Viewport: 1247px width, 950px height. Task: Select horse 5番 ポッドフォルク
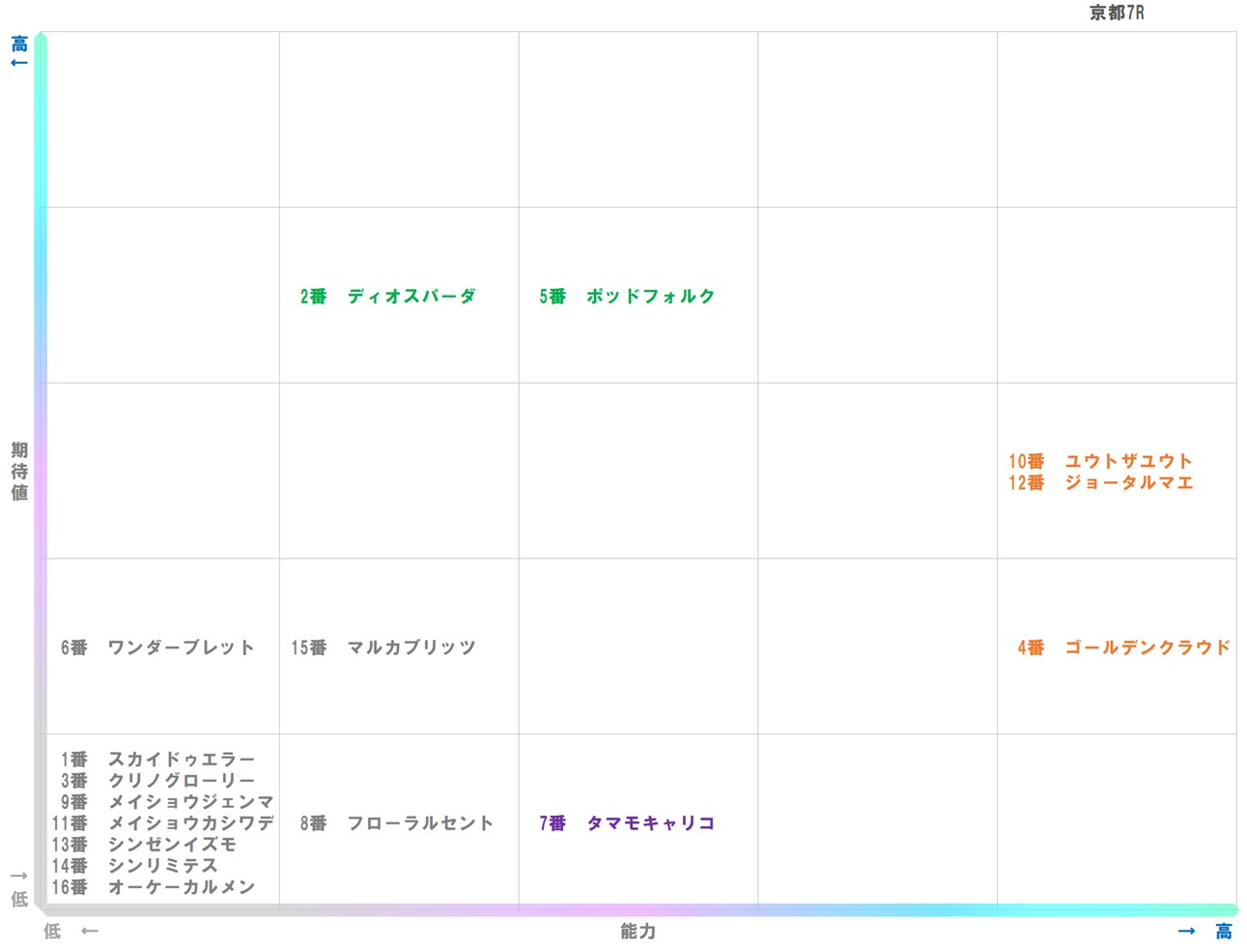624,296
